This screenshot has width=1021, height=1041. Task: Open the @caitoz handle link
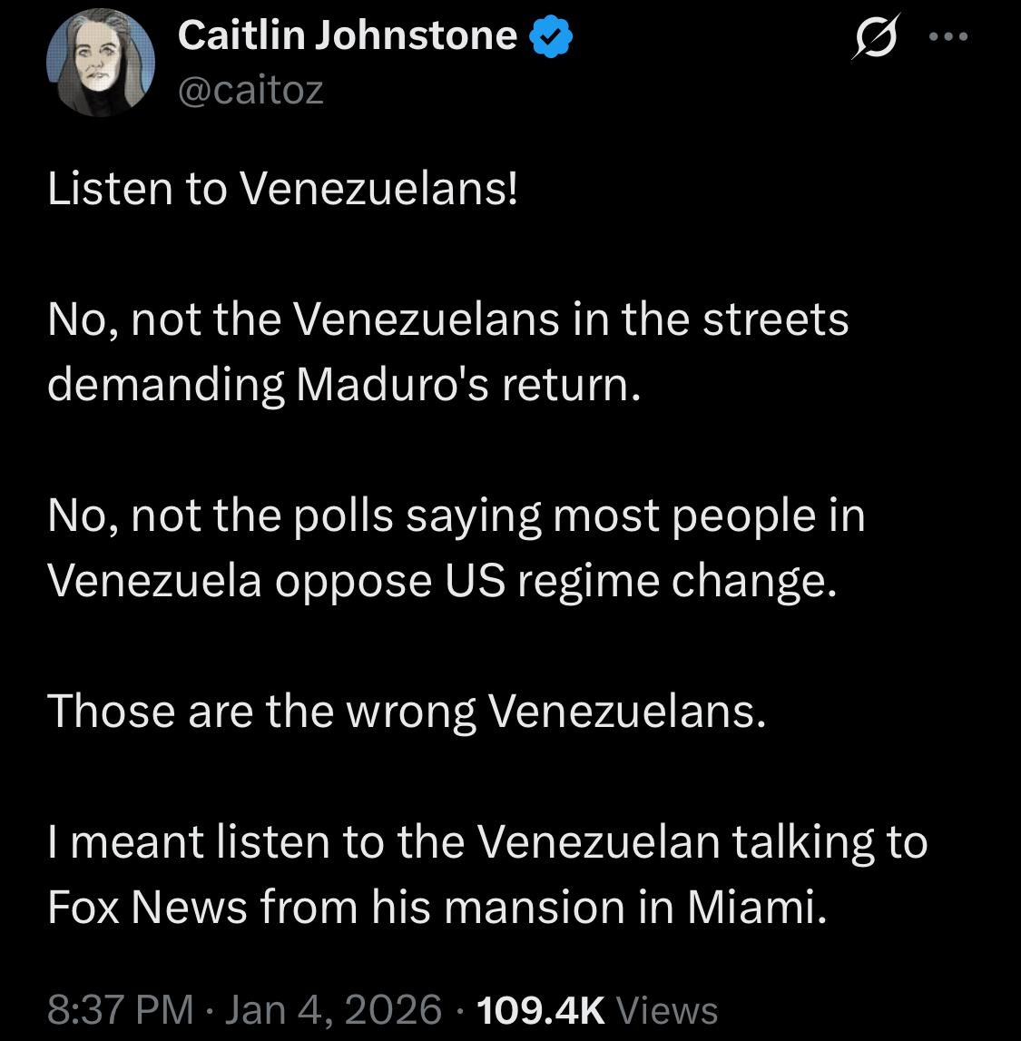click(250, 90)
